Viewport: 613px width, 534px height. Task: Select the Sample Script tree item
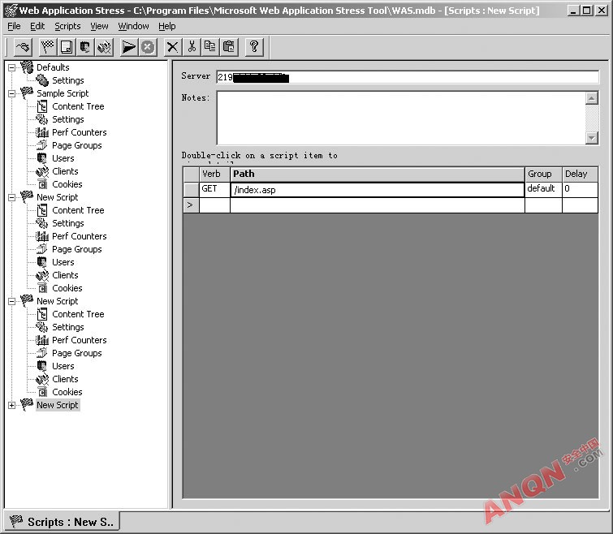coord(63,93)
